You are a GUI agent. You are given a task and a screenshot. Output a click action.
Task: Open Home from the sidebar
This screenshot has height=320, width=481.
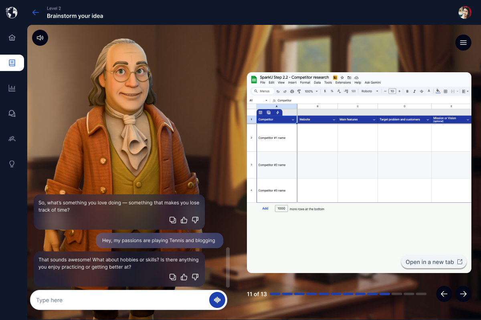(12, 38)
